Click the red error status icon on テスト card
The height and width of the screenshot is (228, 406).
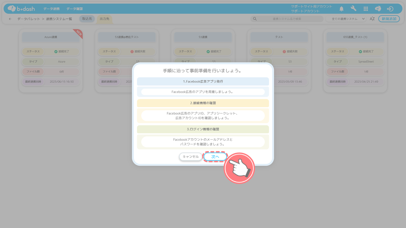tap(284, 52)
